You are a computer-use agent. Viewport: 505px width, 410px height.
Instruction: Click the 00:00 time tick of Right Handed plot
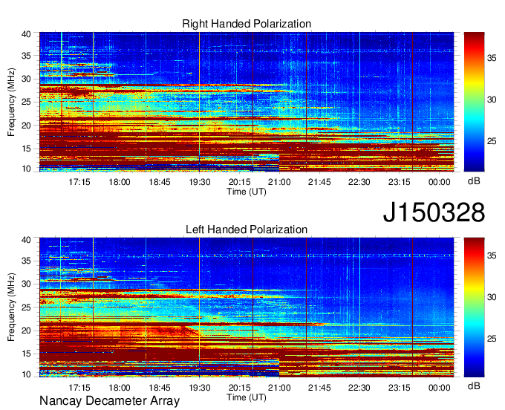click(x=440, y=182)
